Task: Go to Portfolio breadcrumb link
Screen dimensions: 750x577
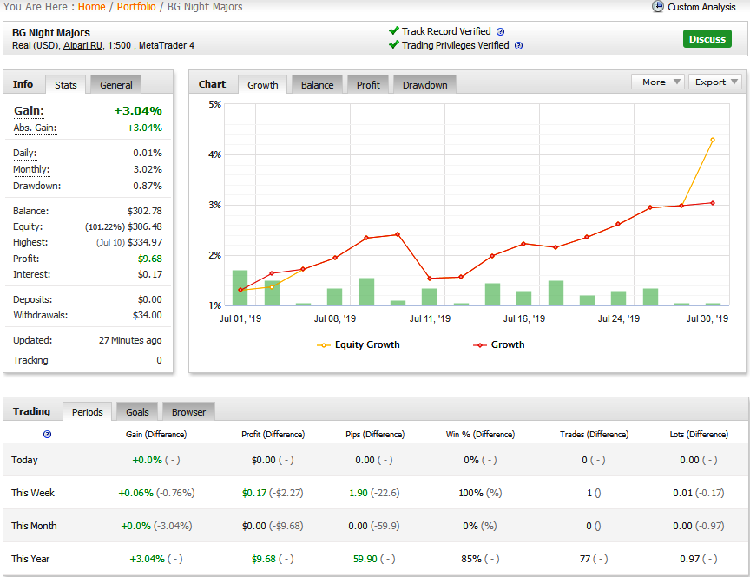Action: tap(136, 7)
